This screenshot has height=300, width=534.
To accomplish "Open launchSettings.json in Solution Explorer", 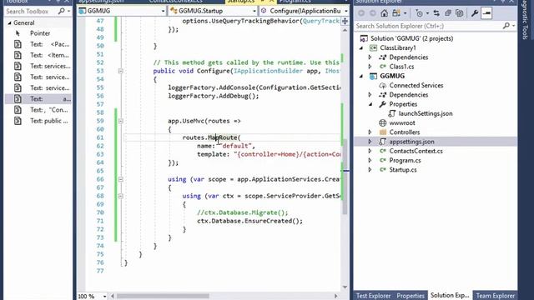I will 426,113.
